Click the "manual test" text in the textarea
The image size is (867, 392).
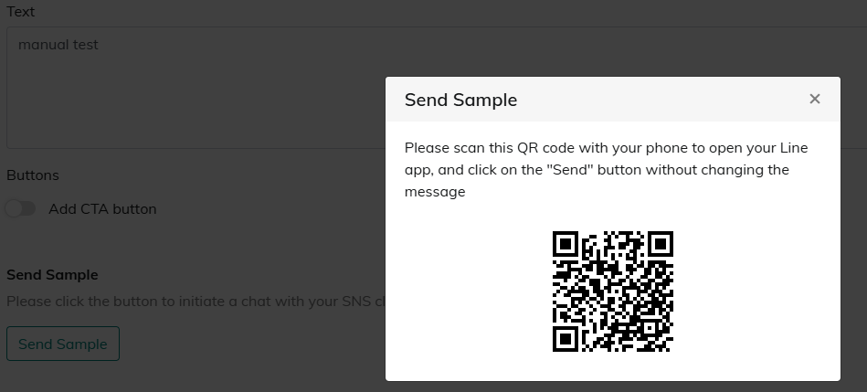click(58, 44)
